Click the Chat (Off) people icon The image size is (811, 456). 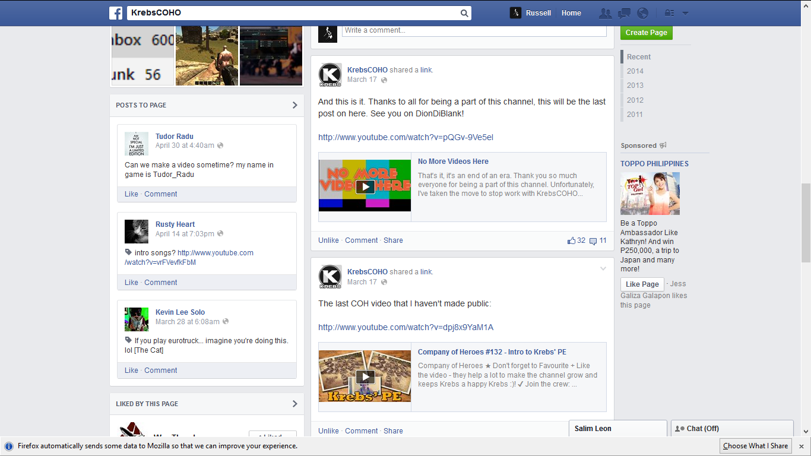pos(680,429)
